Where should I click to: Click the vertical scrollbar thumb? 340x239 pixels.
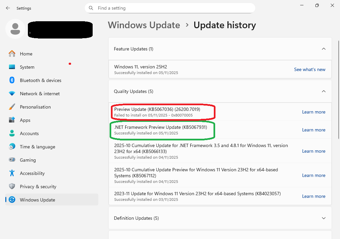(339, 90)
